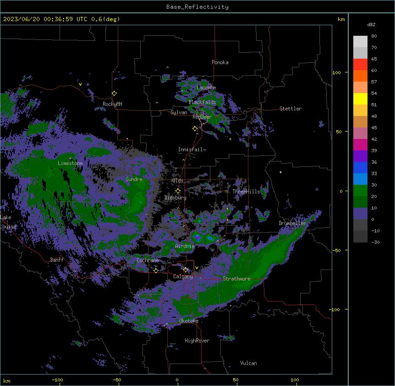
Task: Click the yellow v marker east of Calgary
Action: pyautogui.click(x=197, y=268)
